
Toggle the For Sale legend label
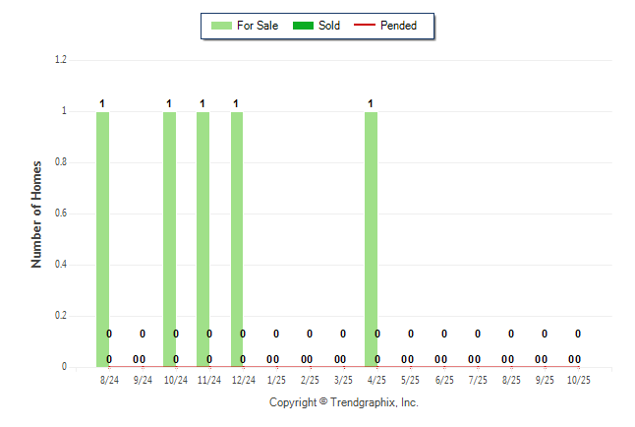point(258,26)
